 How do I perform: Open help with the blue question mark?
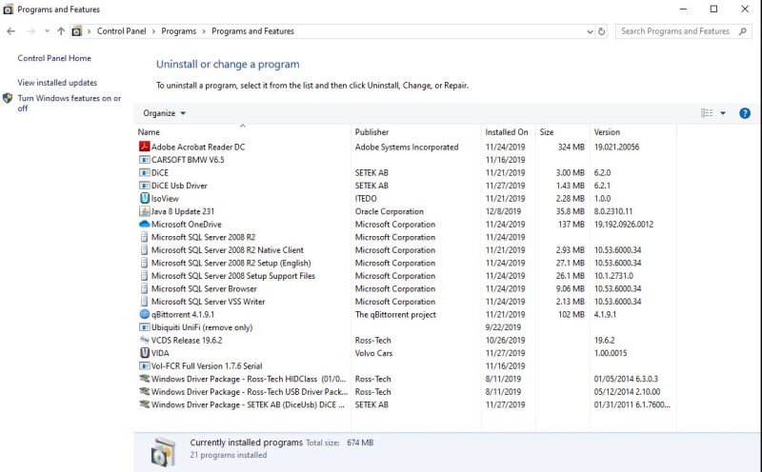pos(745,113)
